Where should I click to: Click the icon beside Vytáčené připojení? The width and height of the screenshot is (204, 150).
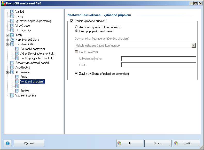pyautogui.click(x=17, y=81)
